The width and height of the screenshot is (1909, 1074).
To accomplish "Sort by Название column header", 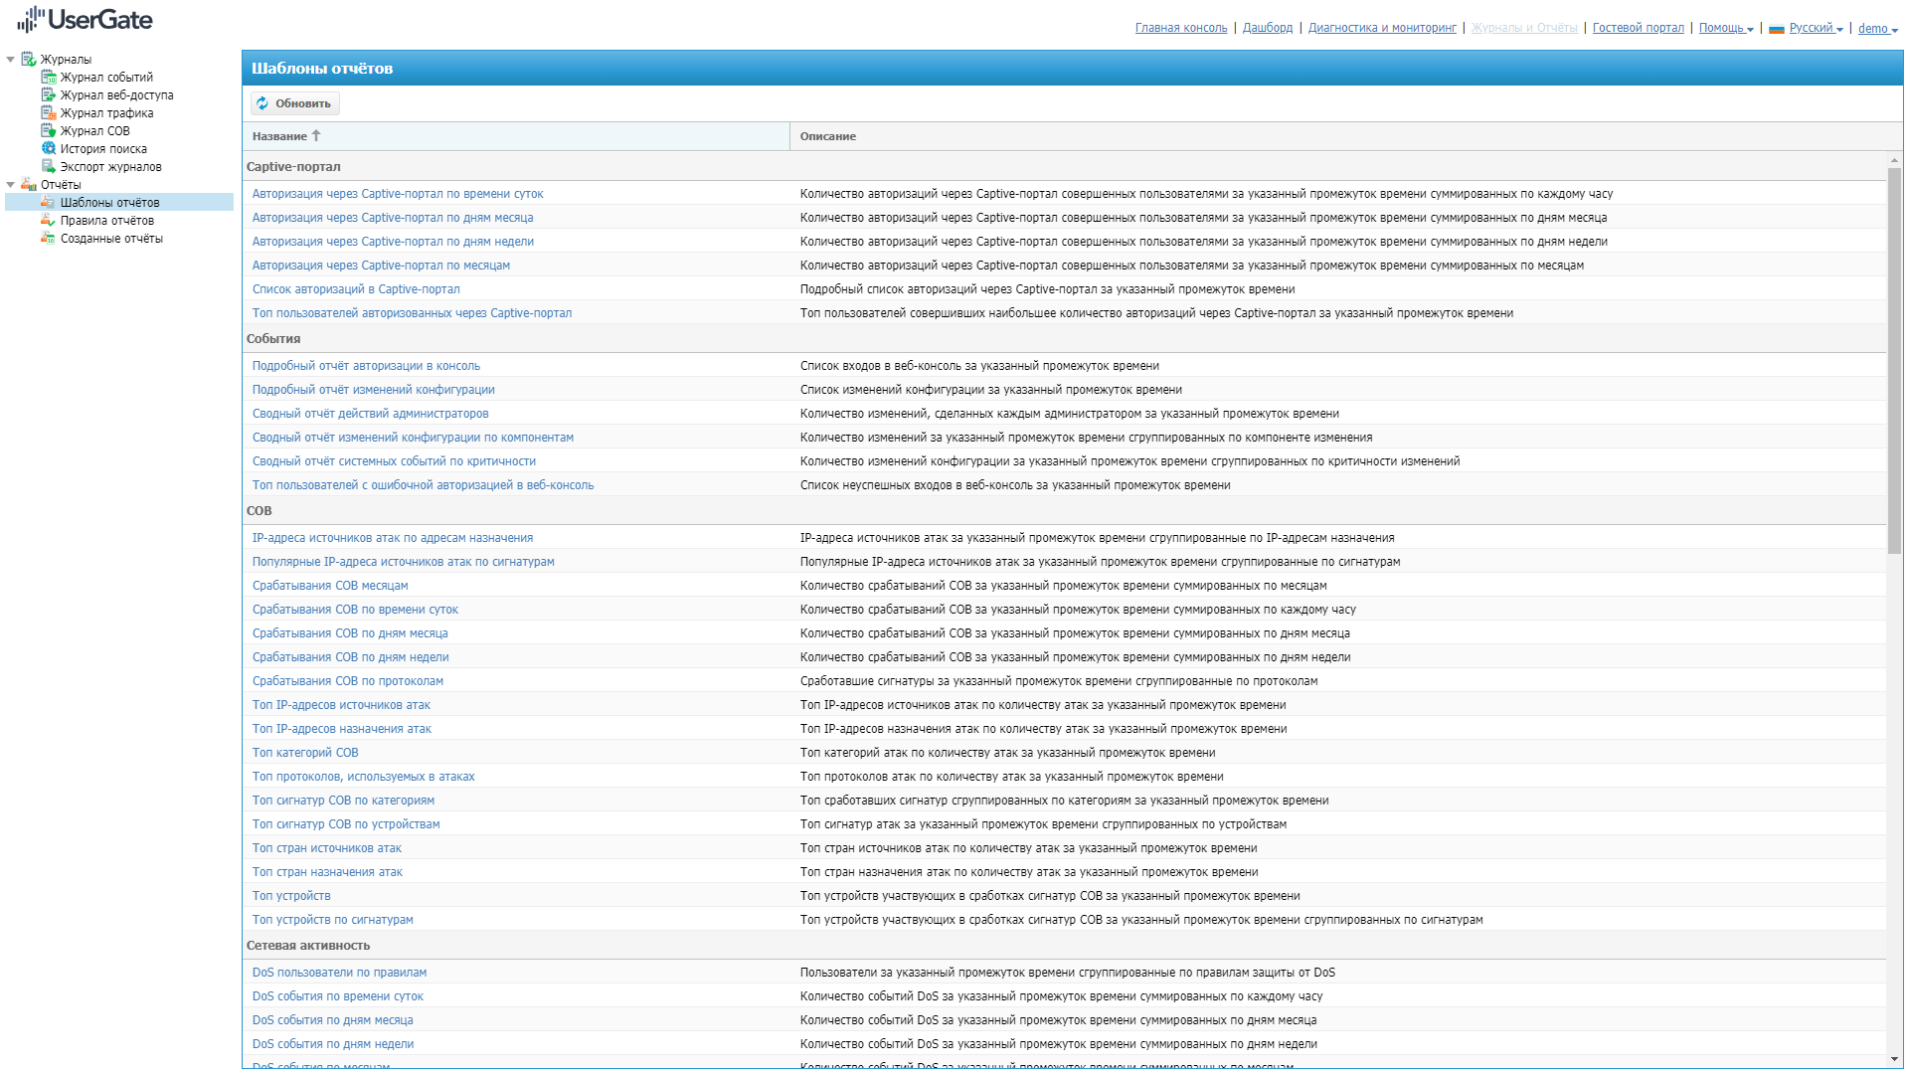I will [x=280, y=136].
